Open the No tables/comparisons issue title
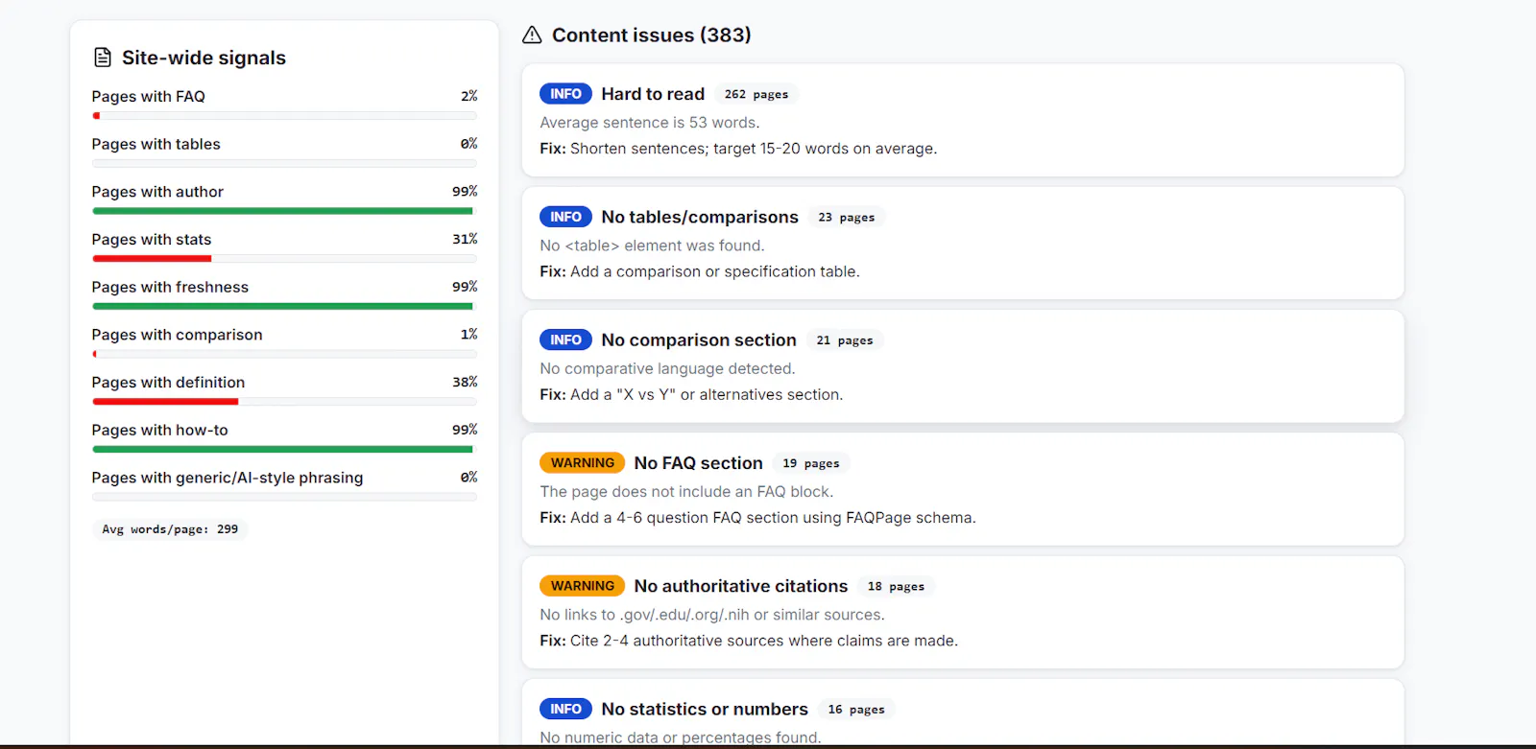 click(700, 217)
